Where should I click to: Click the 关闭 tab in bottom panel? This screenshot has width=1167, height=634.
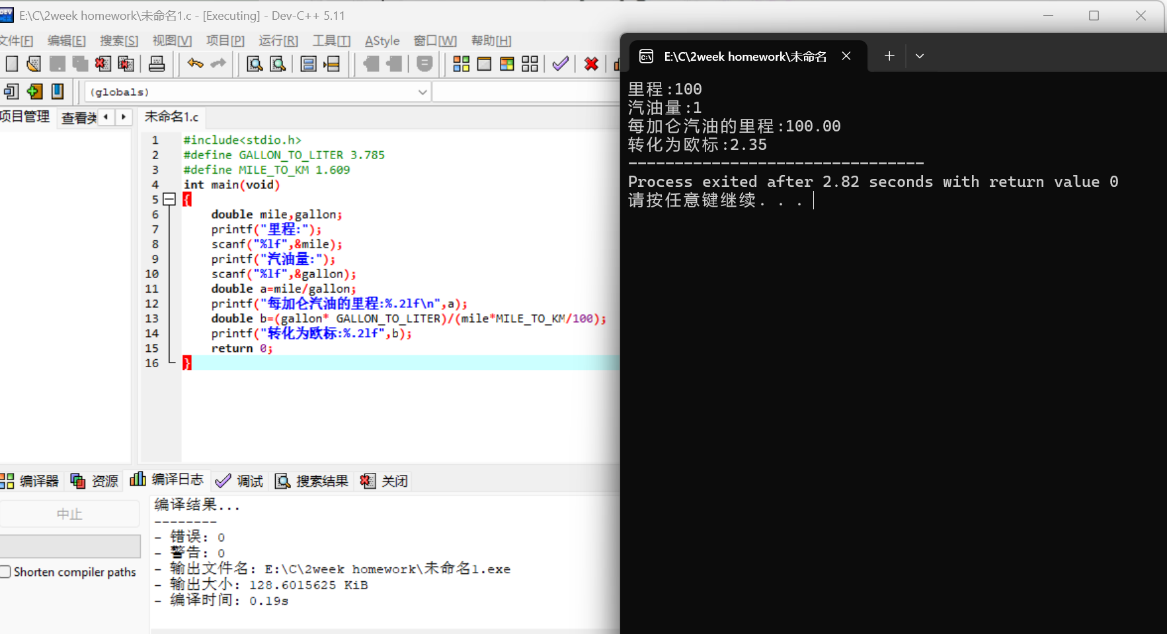click(x=384, y=481)
